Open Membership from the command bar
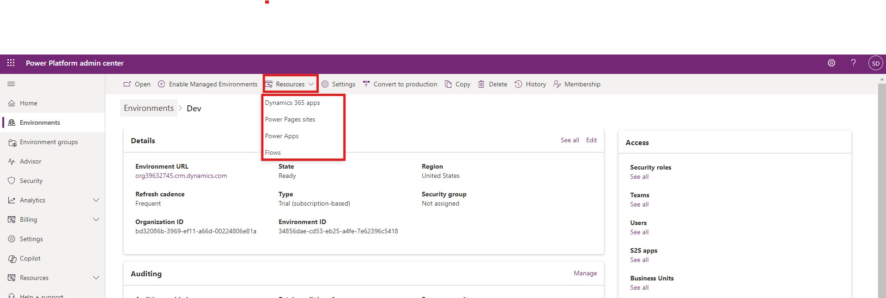 point(577,84)
